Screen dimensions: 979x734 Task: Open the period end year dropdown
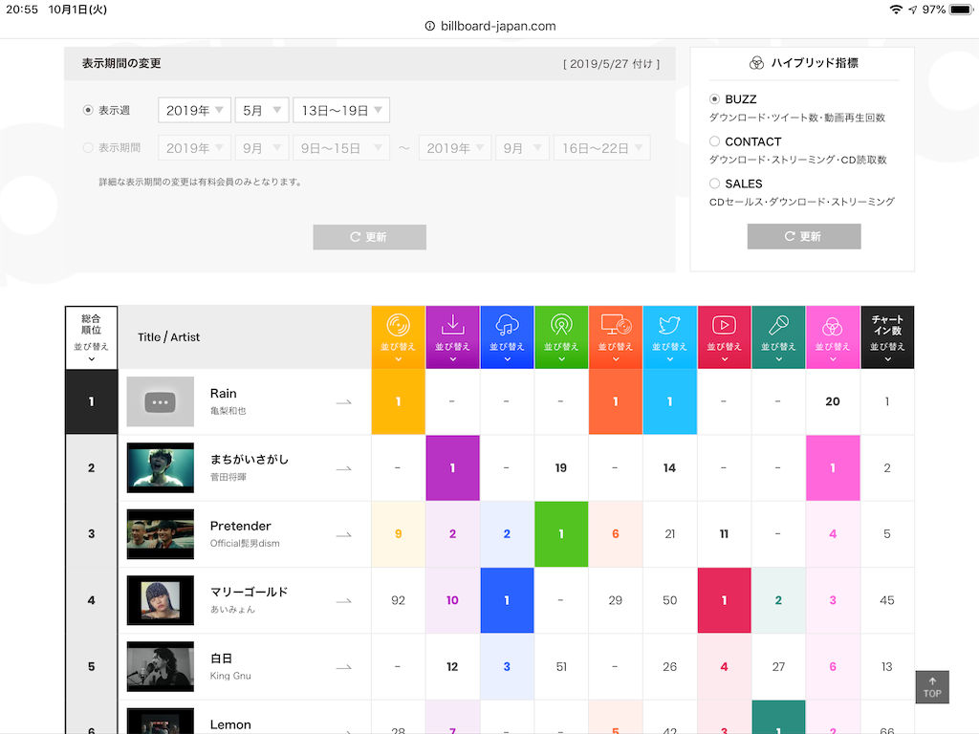(455, 148)
